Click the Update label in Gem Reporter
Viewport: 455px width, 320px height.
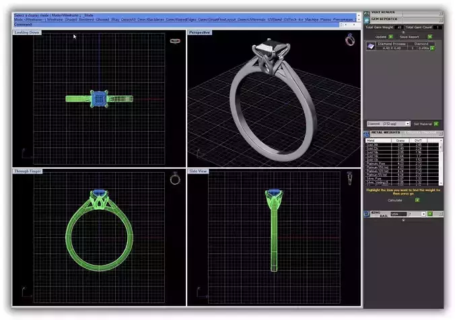pyautogui.click(x=380, y=37)
